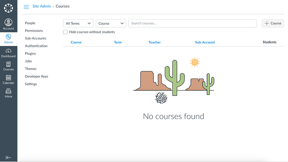Open Jobs in admin menu
Image resolution: width=288 pixels, height=162 pixels.
28,61
